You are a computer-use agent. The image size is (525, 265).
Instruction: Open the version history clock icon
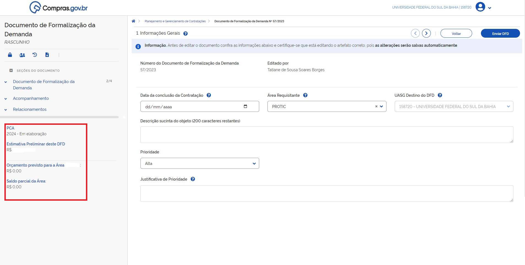coord(35,55)
